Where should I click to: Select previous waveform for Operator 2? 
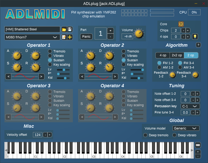[82, 77]
